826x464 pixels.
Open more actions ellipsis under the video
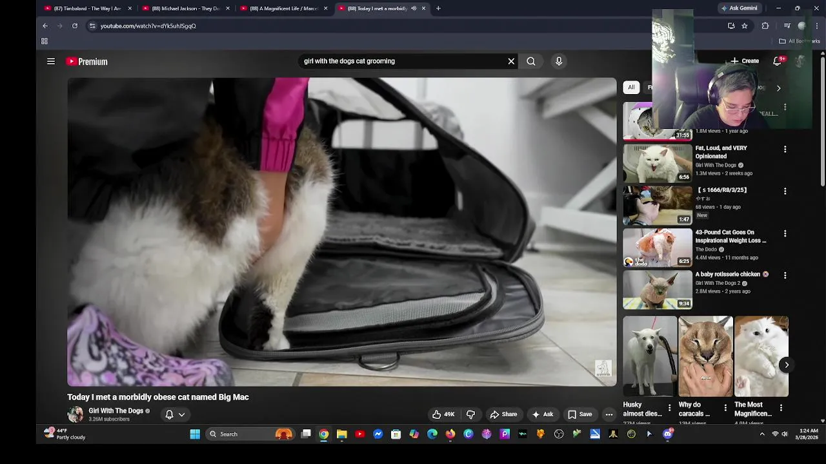pyautogui.click(x=609, y=414)
